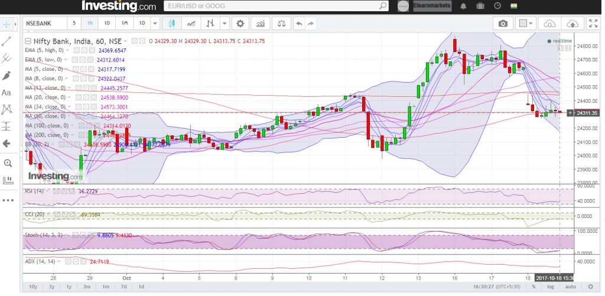Open the portfolio briefcase icon
The width and height of the screenshot is (605, 296).
pyautogui.click(x=480, y=6)
